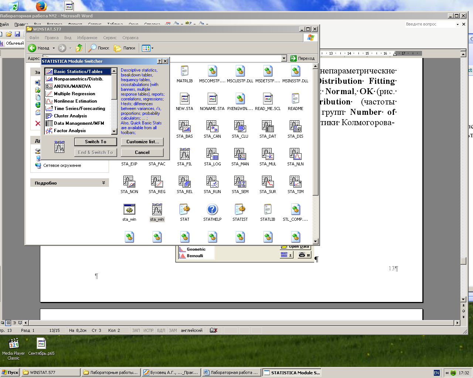Click the Назад back button in Explorer
The width and height of the screenshot is (473, 378).
39,48
